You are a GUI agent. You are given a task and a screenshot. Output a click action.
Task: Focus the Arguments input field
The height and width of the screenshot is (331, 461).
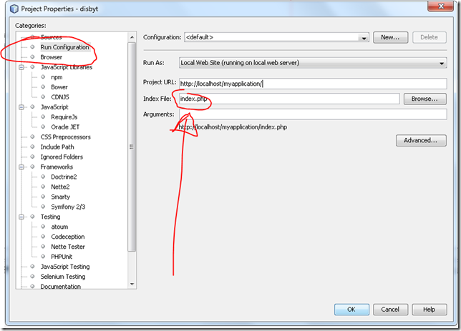tap(313, 114)
